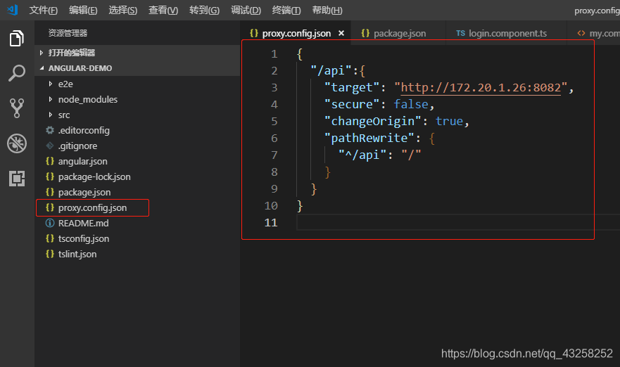Open the 编辑(E) menu
Screen dimensions: 620x367
click(83, 11)
